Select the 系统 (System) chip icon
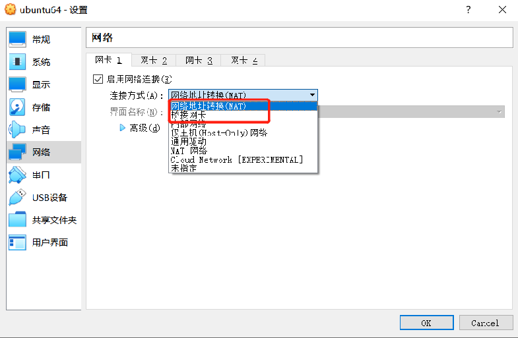Image resolution: width=518 pixels, height=338 pixels. pos(16,62)
